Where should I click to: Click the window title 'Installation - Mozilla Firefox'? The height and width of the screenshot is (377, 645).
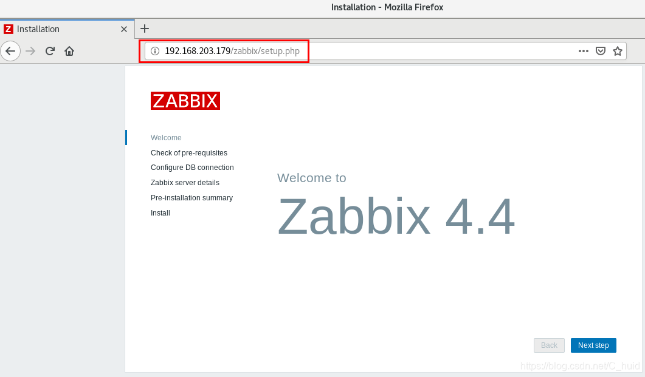point(387,7)
